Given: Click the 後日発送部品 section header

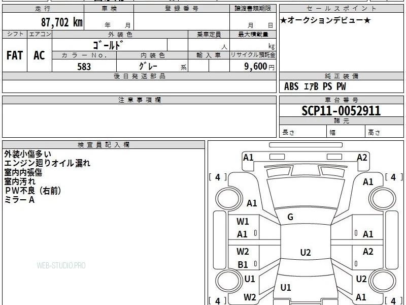Looking at the screenshot, I should tap(139, 76).
